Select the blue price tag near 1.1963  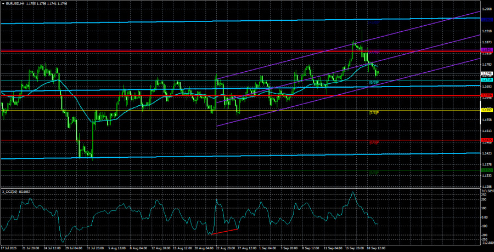point(486,19)
